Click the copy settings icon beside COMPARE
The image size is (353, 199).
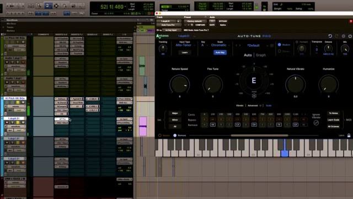coord(192,25)
